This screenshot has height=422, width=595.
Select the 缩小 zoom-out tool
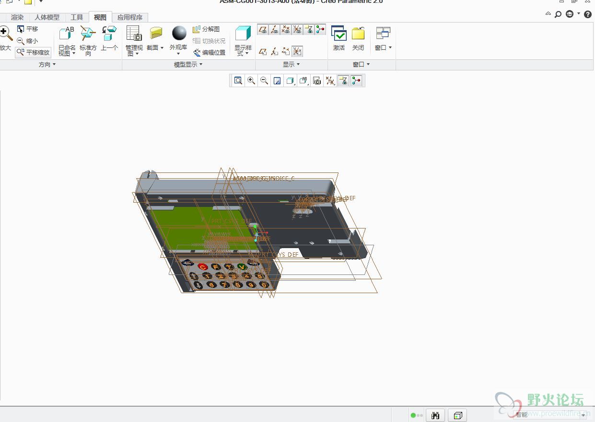27,41
